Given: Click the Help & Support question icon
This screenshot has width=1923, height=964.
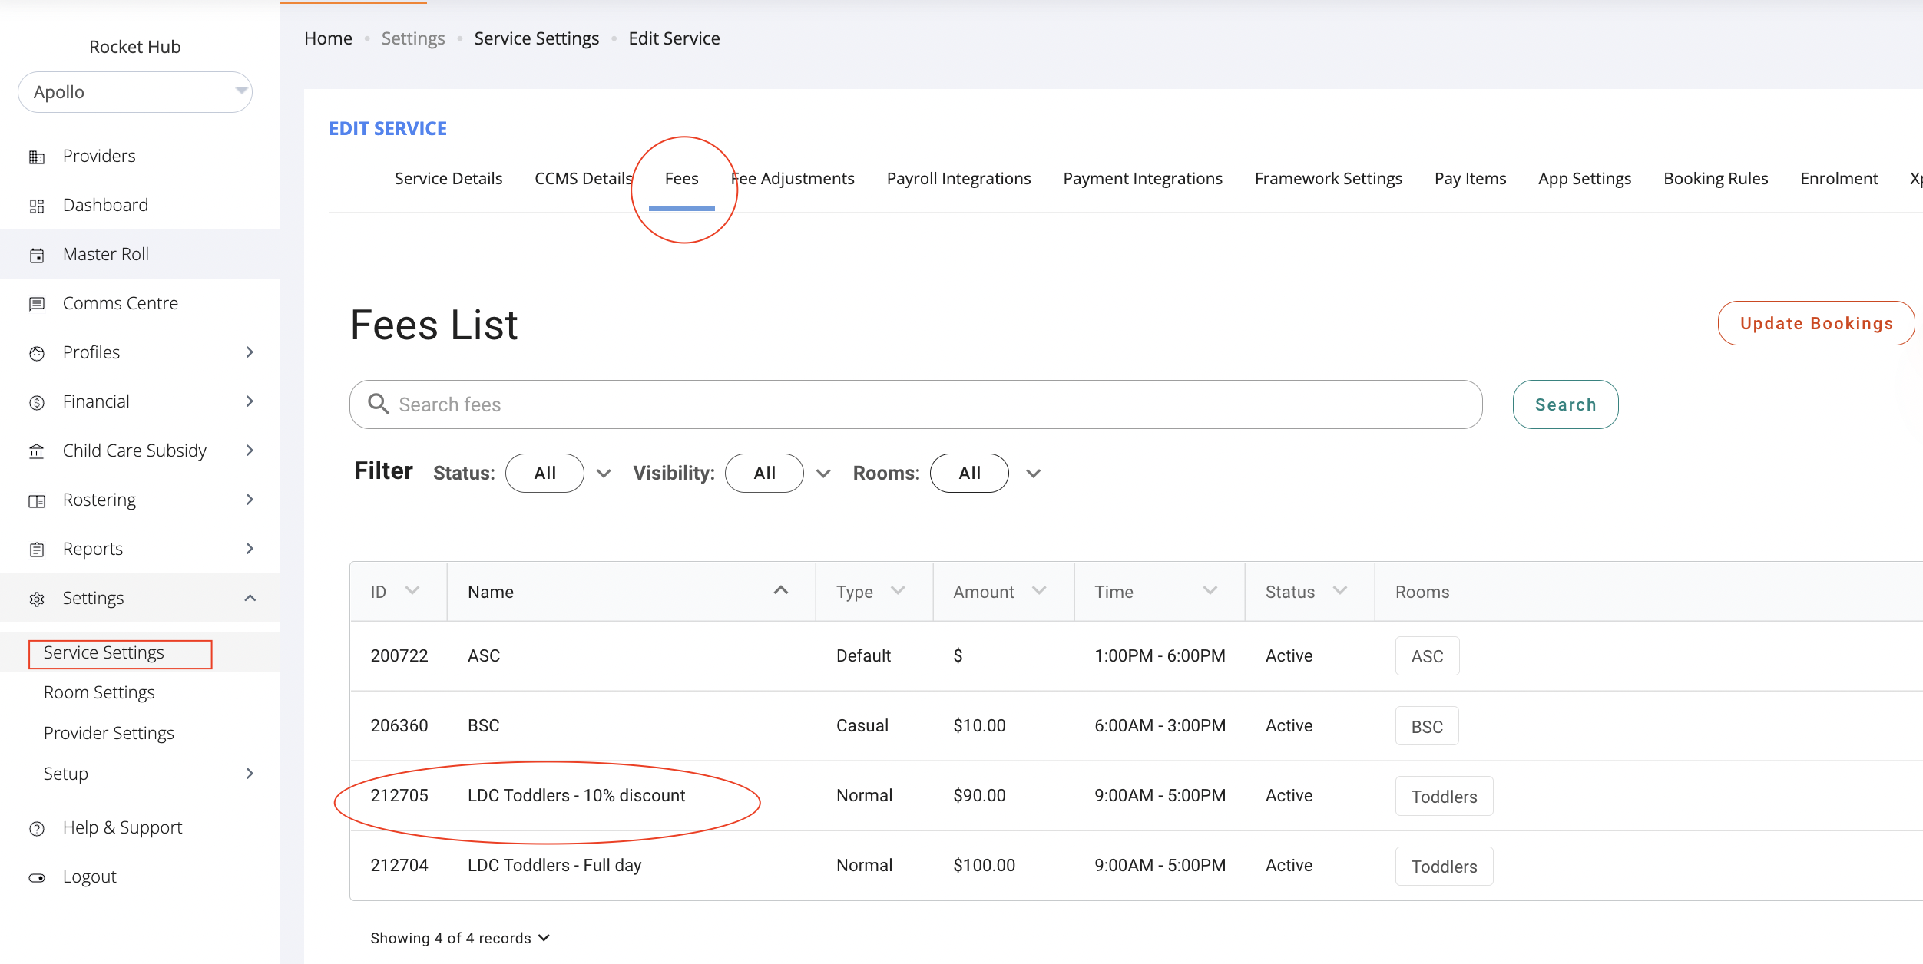Looking at the screenshot, I should pos(37,829).
